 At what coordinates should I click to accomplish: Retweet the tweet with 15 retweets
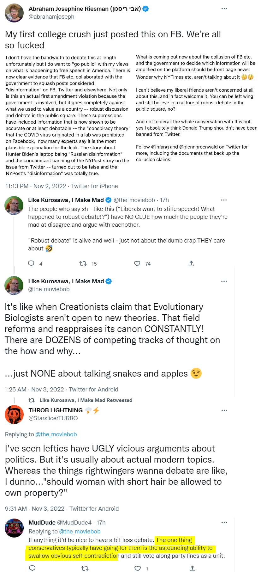pos(83,263)
